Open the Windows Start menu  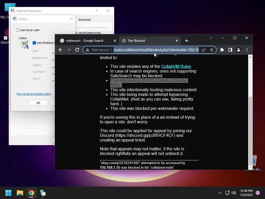[8, 193]
